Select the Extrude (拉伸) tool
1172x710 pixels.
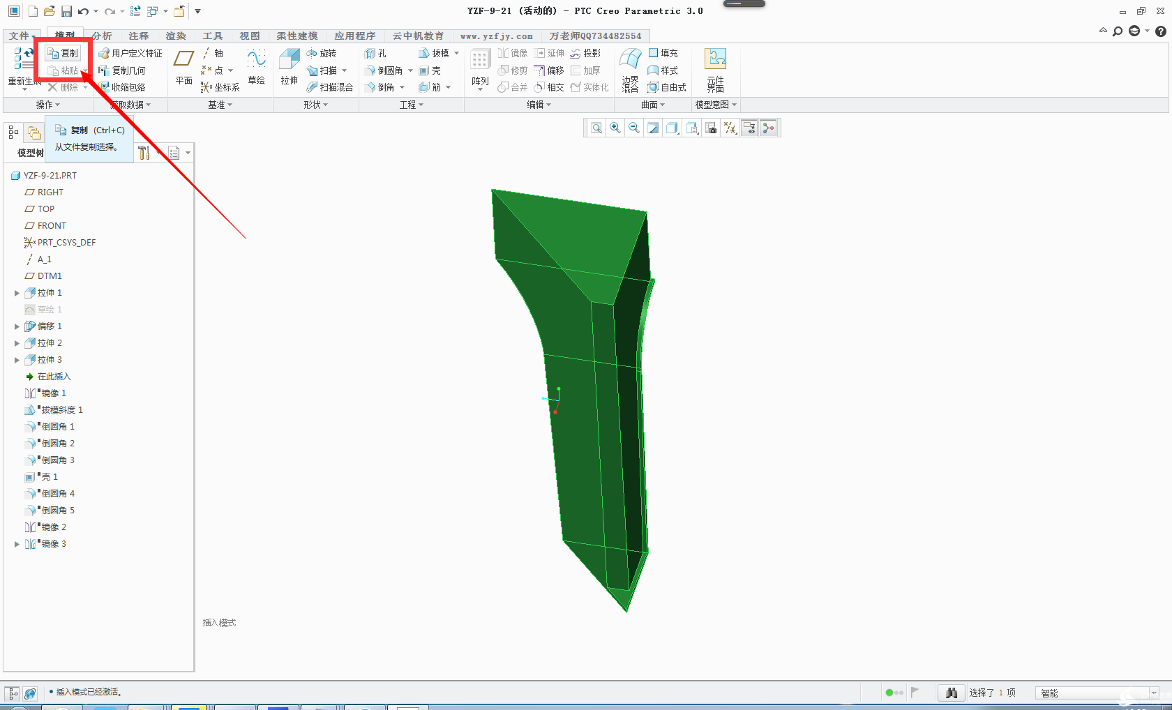289,67
